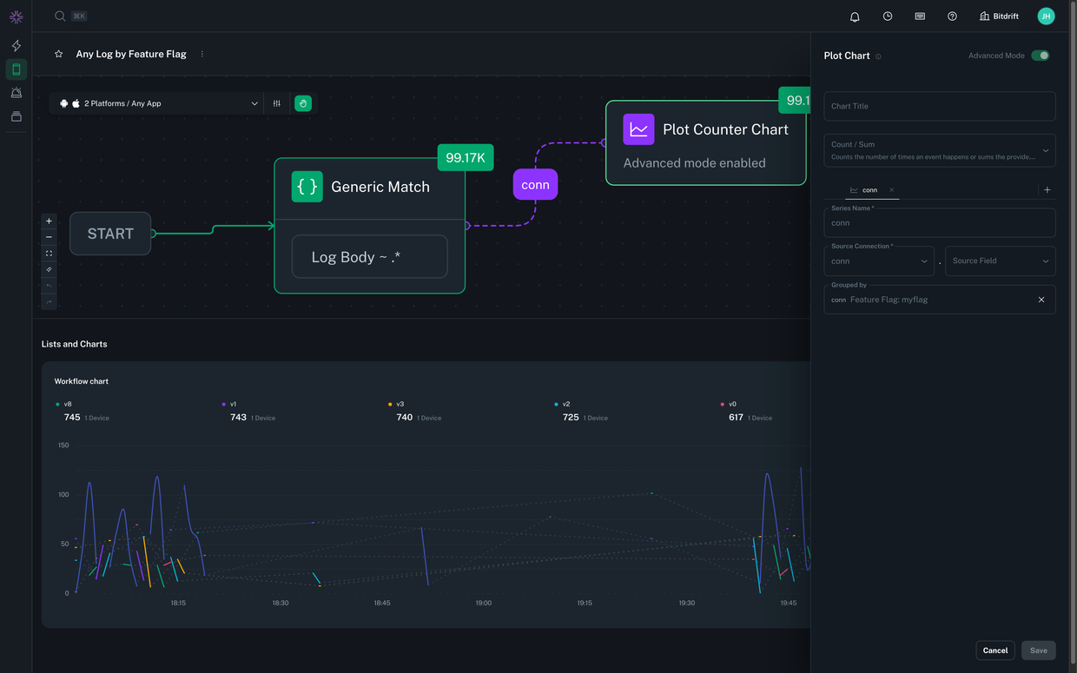The height and width of the screenshot is (673, 1077).
Task: Click the Chart Title input field
Action: (x=939, y=106)
